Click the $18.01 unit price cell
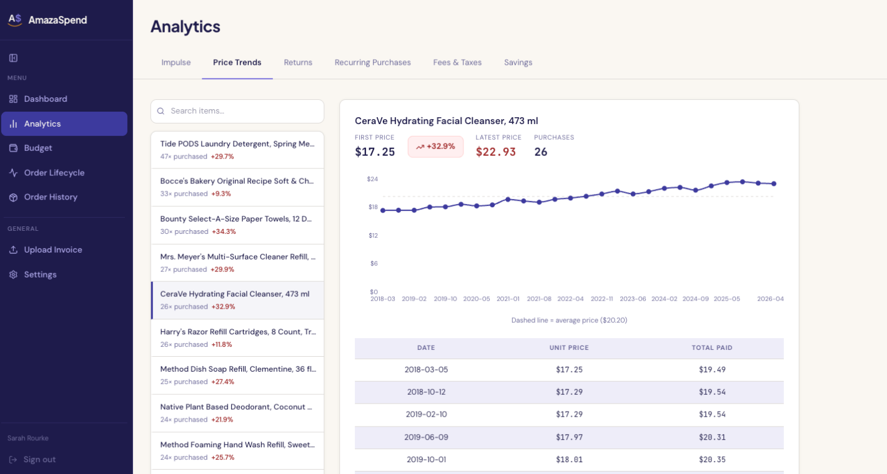The height and width of the screenshot is (474, 887). click(569, 460)
